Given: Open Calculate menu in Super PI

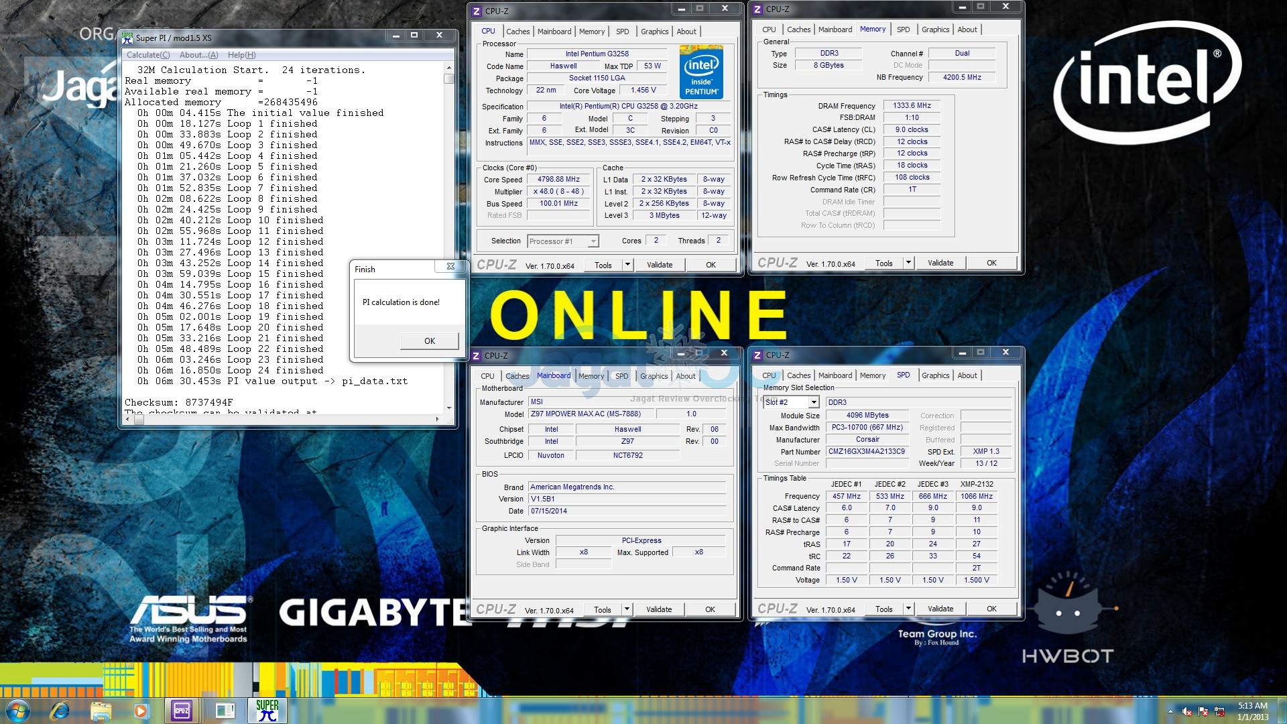Looking at the screenshot, I should (x=148, y=55).
